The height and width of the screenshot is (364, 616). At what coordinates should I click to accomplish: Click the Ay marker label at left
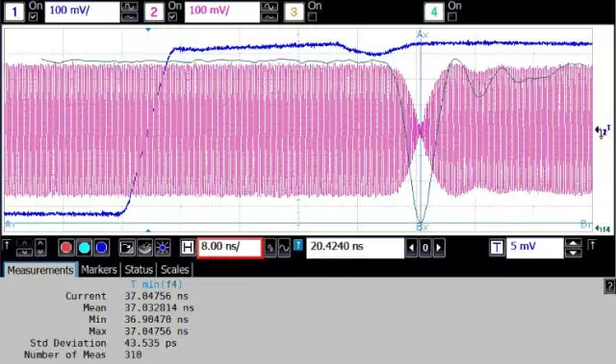[x=10, y=225]
